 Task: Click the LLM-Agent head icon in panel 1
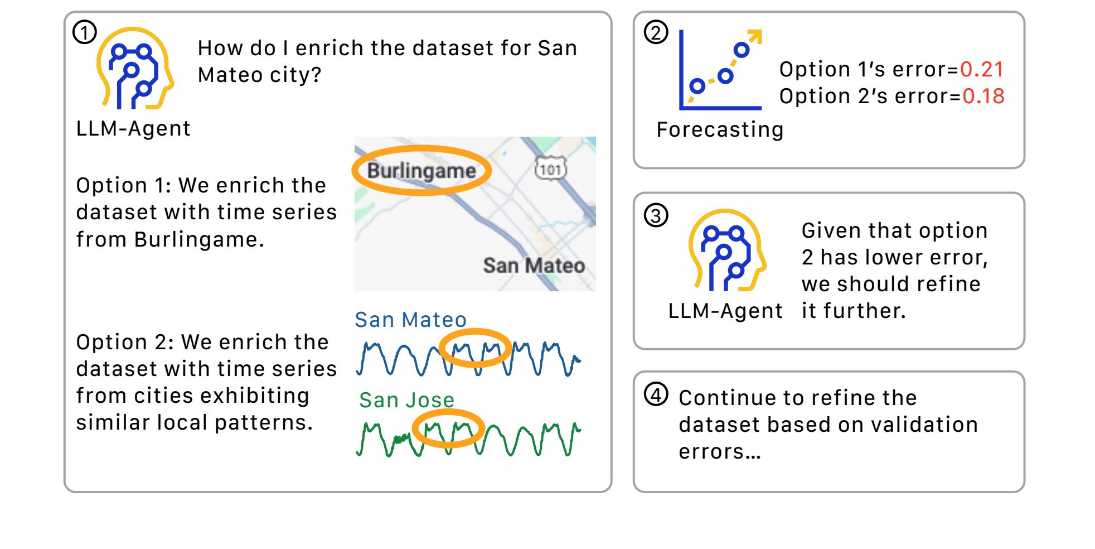pos(135,68)
